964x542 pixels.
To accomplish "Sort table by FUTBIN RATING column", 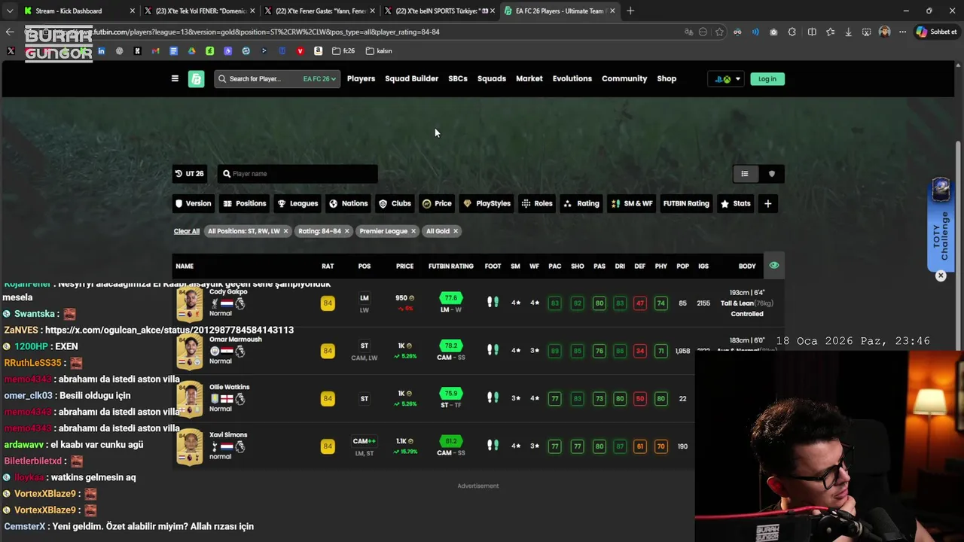I will click(451, 266).
